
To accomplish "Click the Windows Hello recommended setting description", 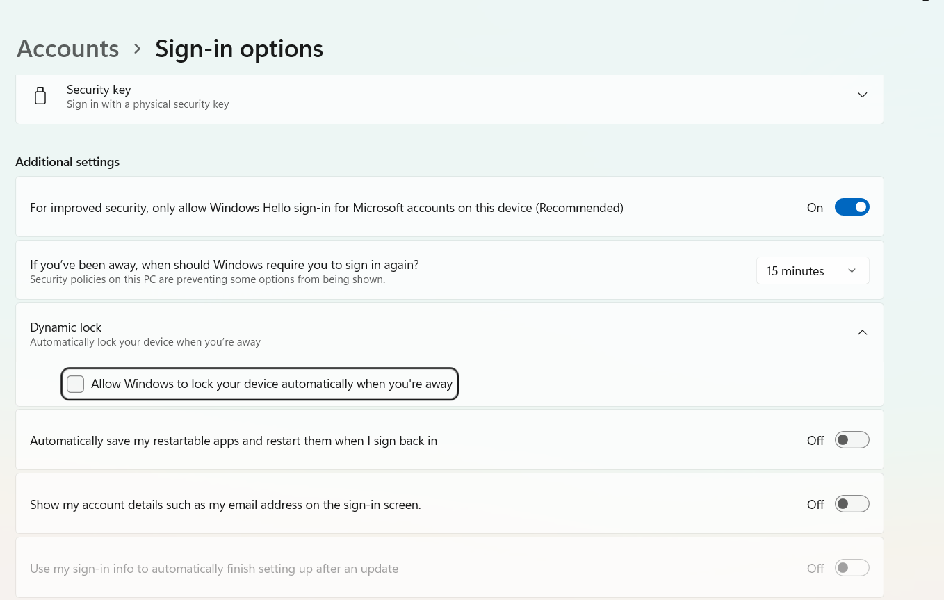I will (x=326, y=208).
